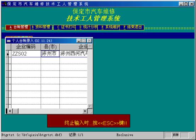Open the E 系统维护 menu

109,28
